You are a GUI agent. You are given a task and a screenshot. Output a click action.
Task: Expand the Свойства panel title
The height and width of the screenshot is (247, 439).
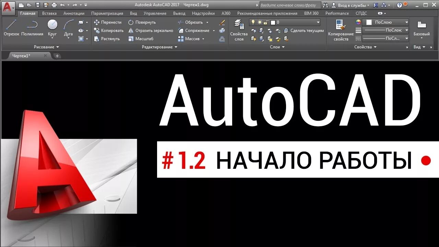(x=365, y=47)
